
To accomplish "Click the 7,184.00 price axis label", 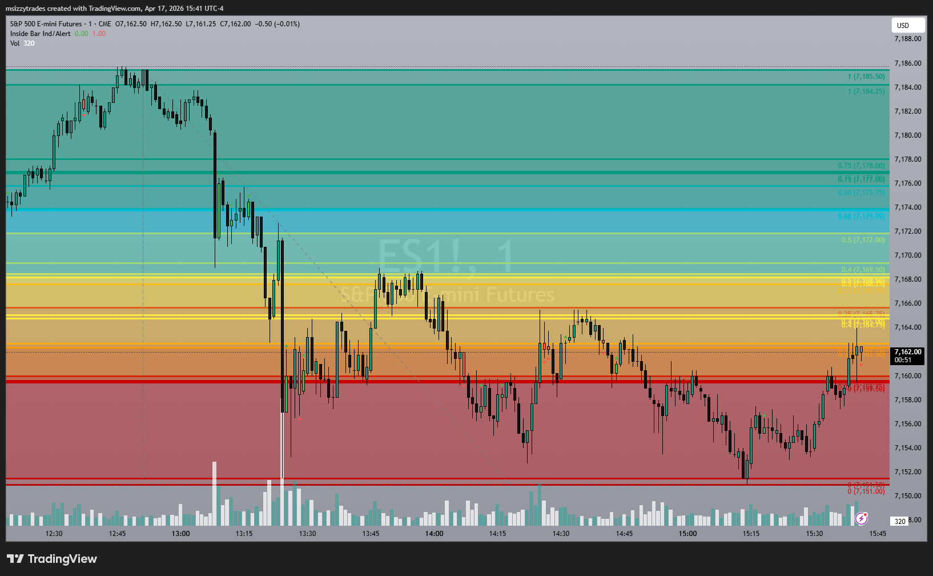I will (x=908, y=87).
